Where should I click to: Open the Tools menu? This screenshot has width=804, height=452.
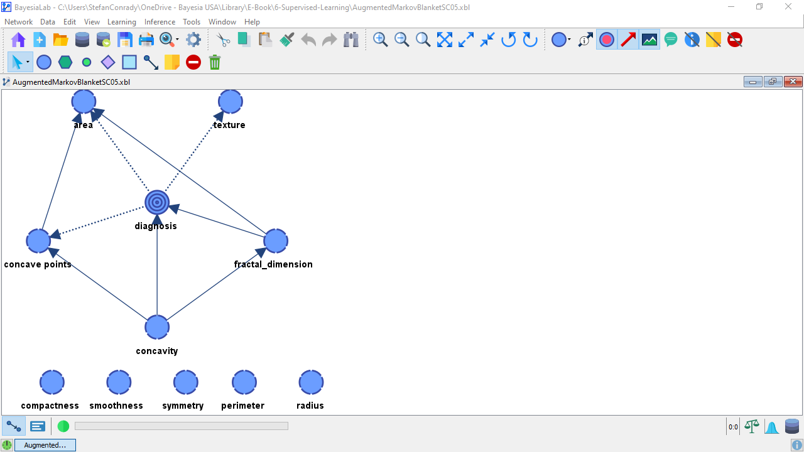coord(192,22)
